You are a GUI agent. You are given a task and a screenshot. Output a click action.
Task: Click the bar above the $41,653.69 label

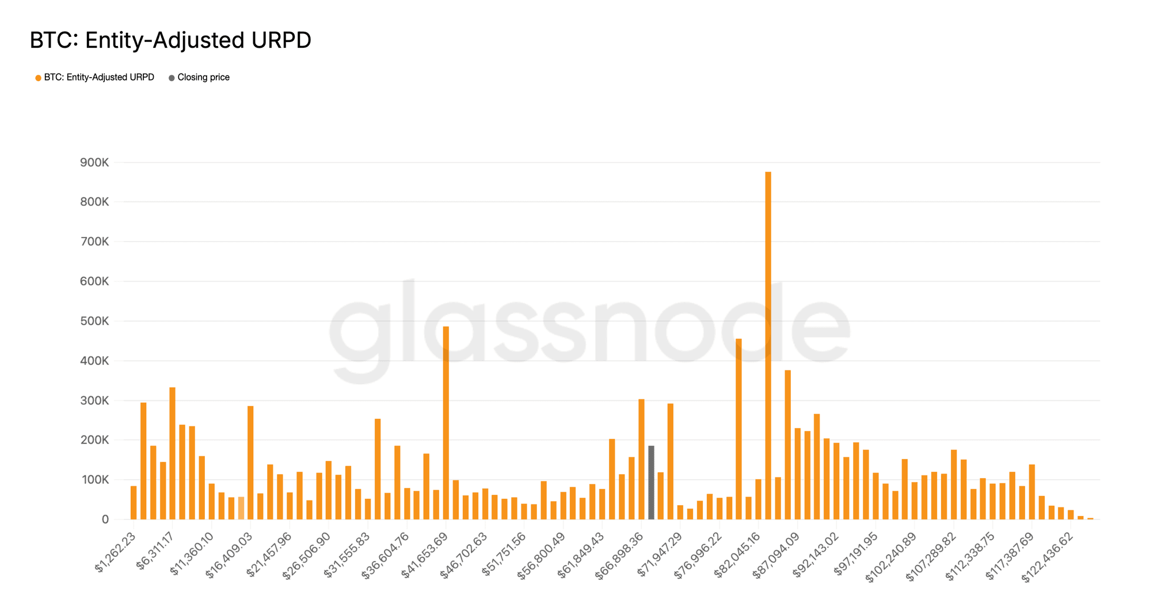point(446,423)
